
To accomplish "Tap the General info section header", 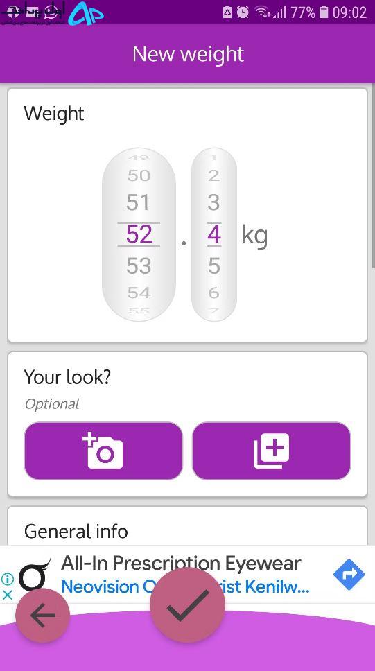I will click(76, 531).
